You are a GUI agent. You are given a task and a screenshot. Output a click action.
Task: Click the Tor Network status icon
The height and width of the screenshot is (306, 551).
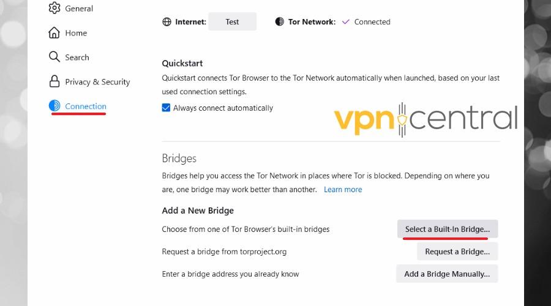[279, 22]
